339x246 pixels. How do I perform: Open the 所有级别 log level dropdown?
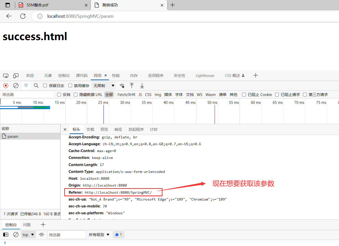[99, 235]
